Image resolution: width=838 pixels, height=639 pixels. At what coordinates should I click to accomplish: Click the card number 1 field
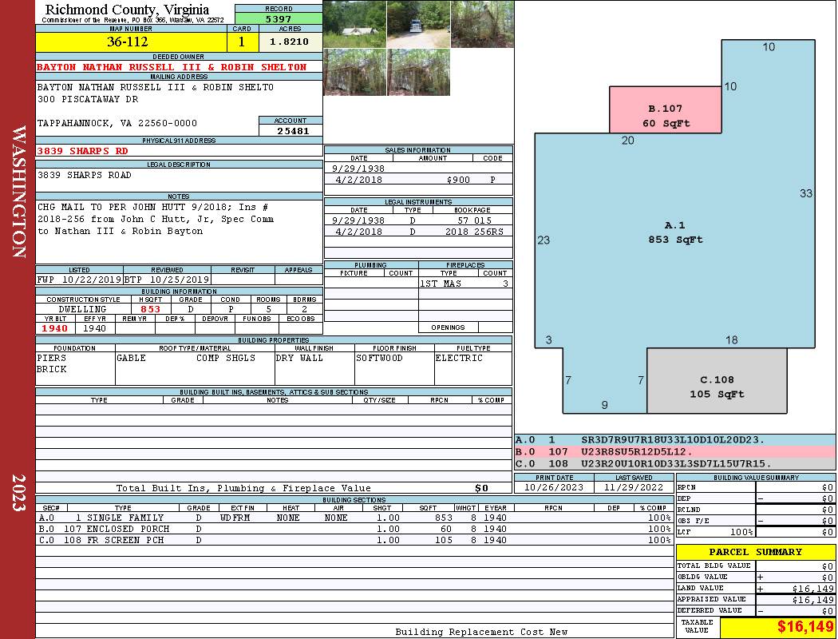tap(242, 42)
